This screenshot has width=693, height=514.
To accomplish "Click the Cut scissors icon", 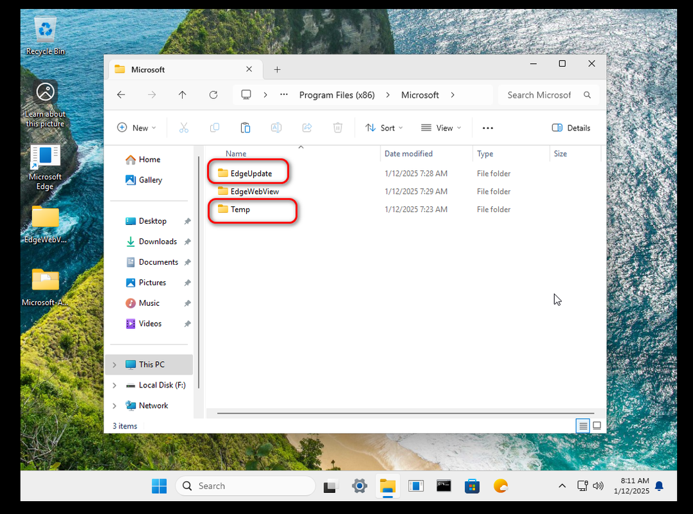I will [184, 128].
